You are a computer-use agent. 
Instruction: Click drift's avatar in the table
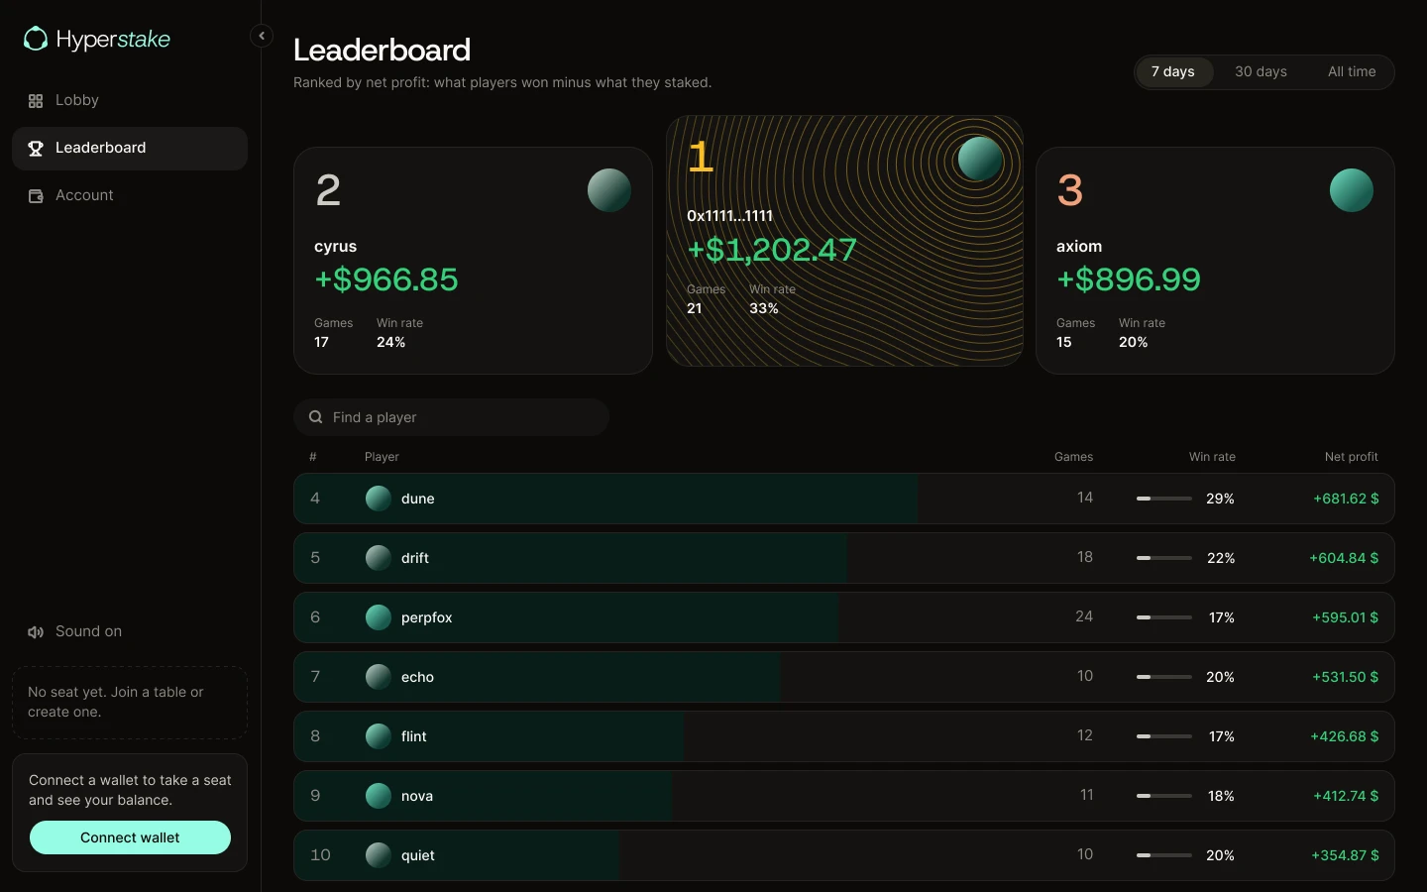click(379, 558)
